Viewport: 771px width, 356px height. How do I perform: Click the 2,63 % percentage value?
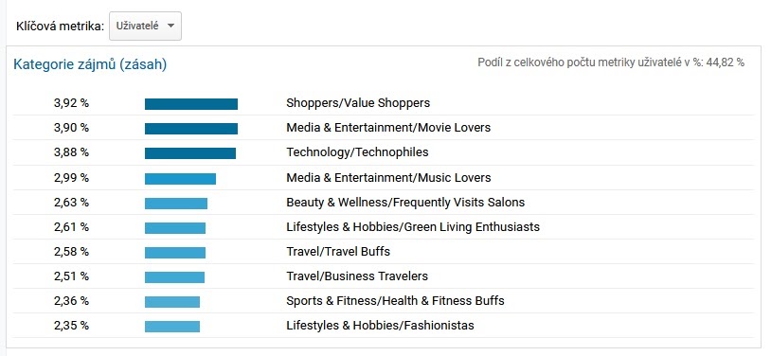point(71,202)
